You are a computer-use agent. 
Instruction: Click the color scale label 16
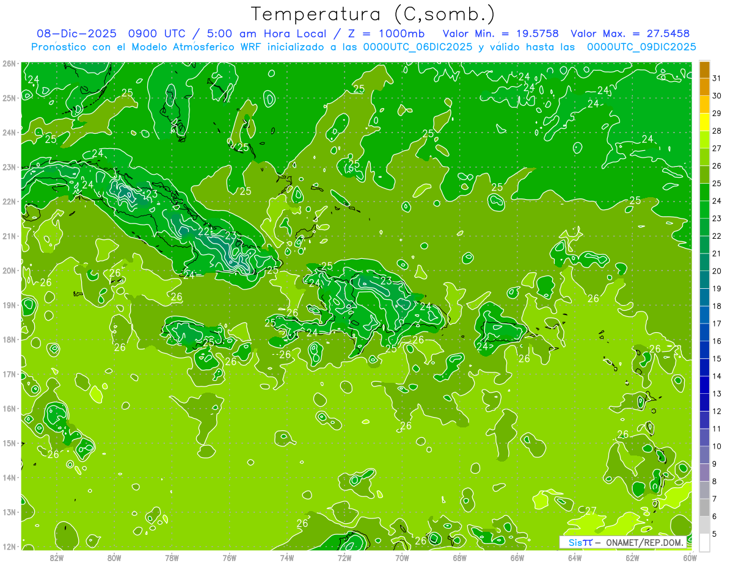click(717, 341)
